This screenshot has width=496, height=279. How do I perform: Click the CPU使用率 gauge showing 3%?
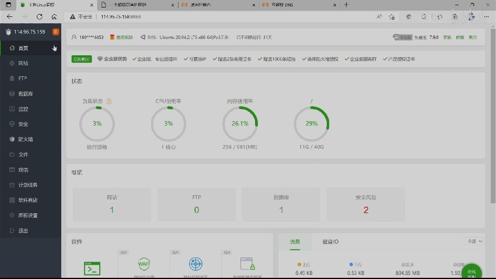(x=168, y=123)
